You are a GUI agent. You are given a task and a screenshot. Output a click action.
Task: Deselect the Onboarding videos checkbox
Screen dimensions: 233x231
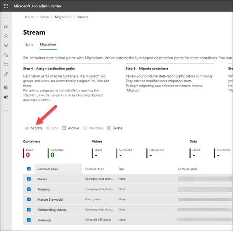(x=29, y=210)
